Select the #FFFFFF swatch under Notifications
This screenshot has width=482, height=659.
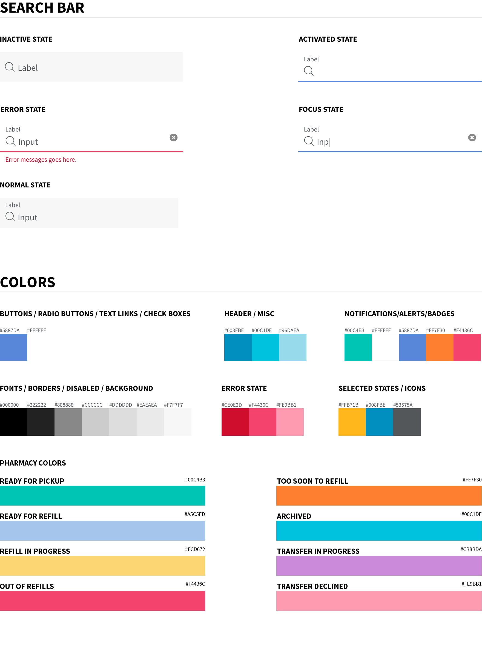385,347
